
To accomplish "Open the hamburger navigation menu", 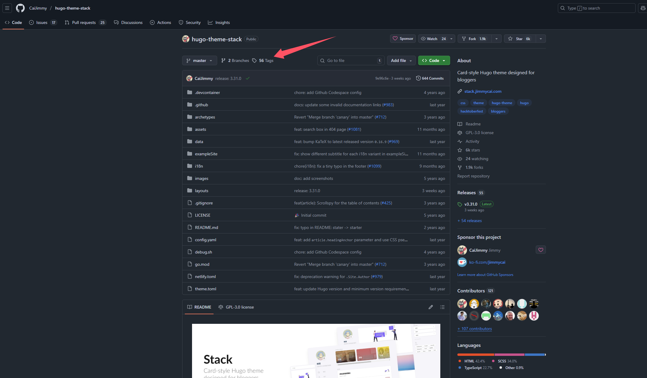I will (7, 8).
